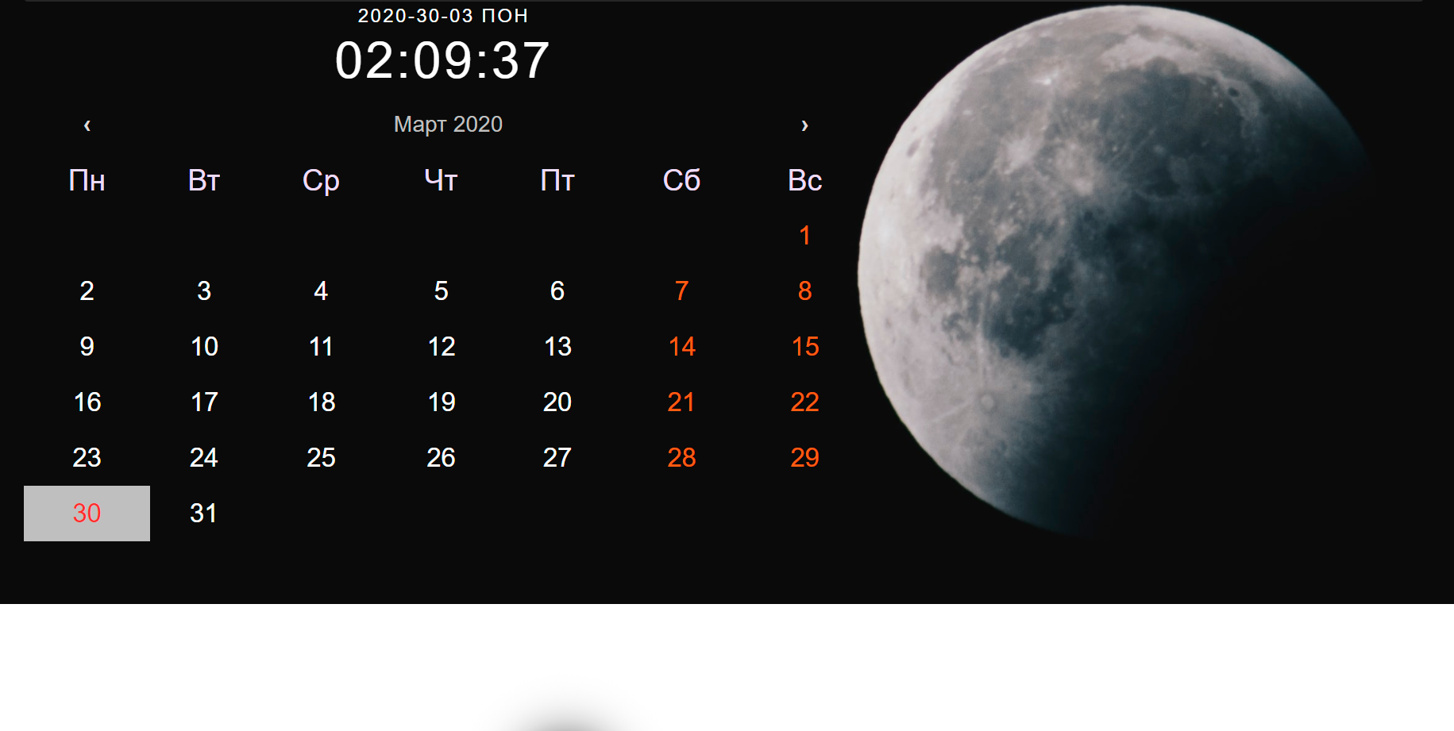This screenshot has height=731, width=1454.
Task: Pick Sunday March 1
Action: pos(804,236)
